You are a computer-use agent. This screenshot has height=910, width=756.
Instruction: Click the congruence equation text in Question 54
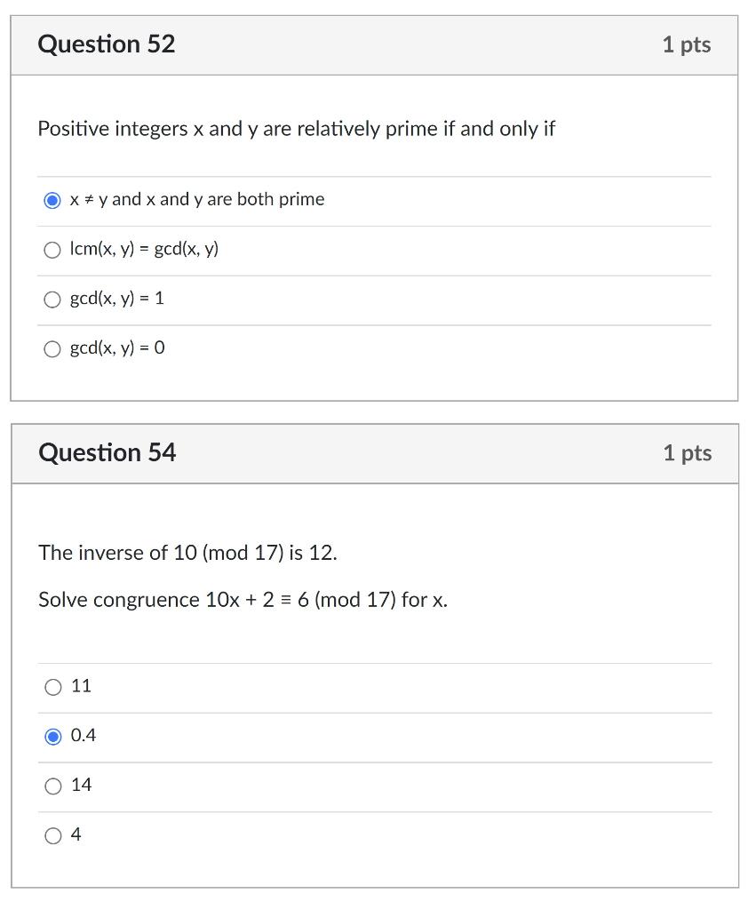243,600
